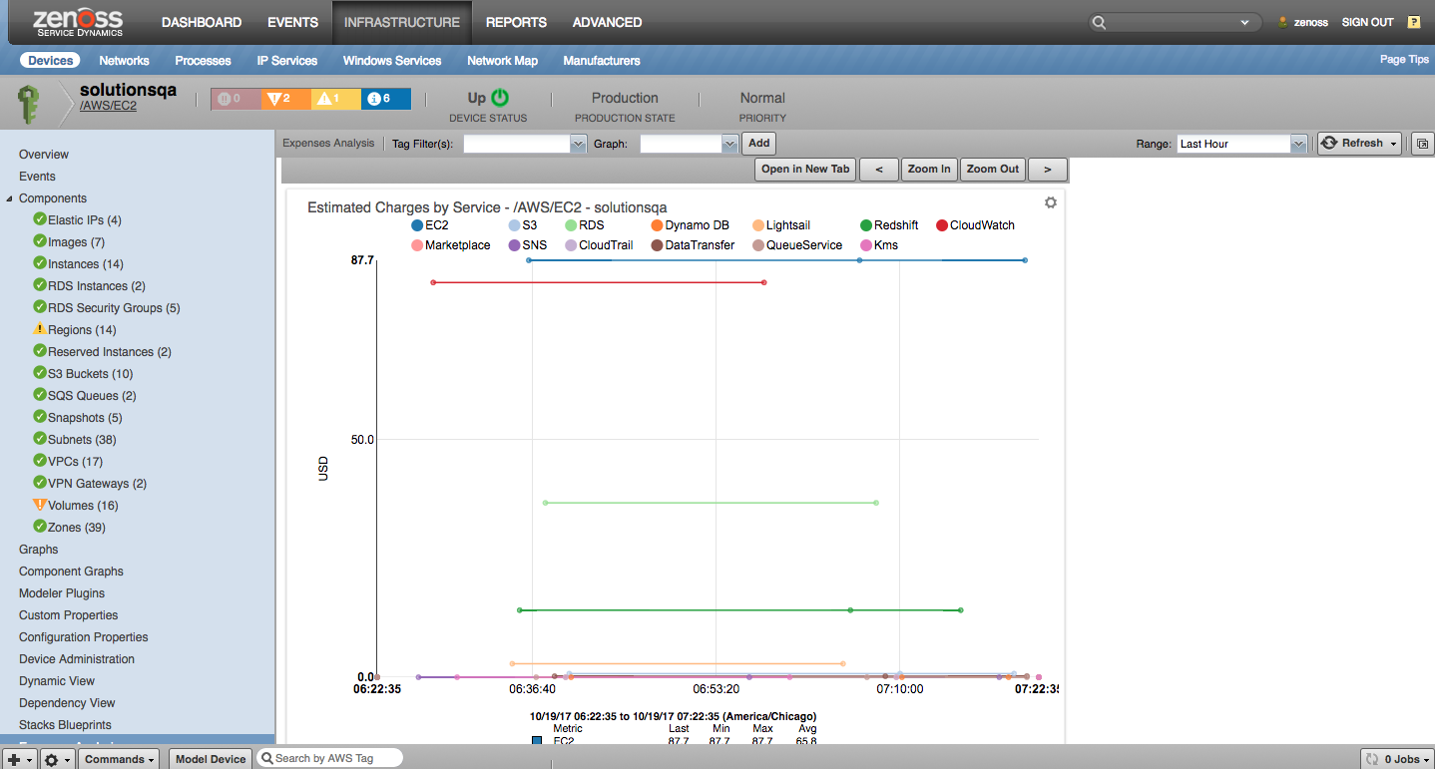Viewport: 1435px width, 769px height.
Task: Click the green Up power status icon
Action: click(x=500, y=98)
